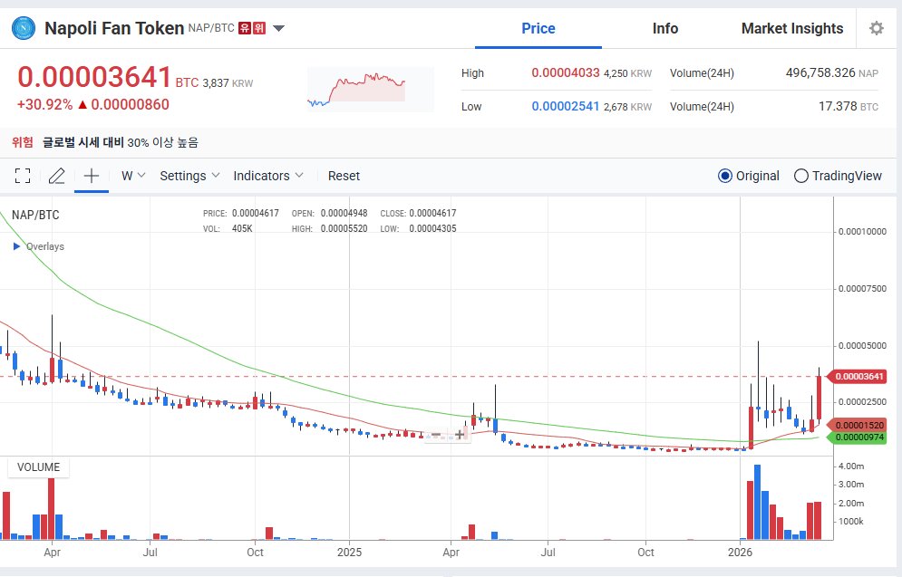
Task: Click the current price label 0.00003641 on axis
Action: click(x=858, y=377)
